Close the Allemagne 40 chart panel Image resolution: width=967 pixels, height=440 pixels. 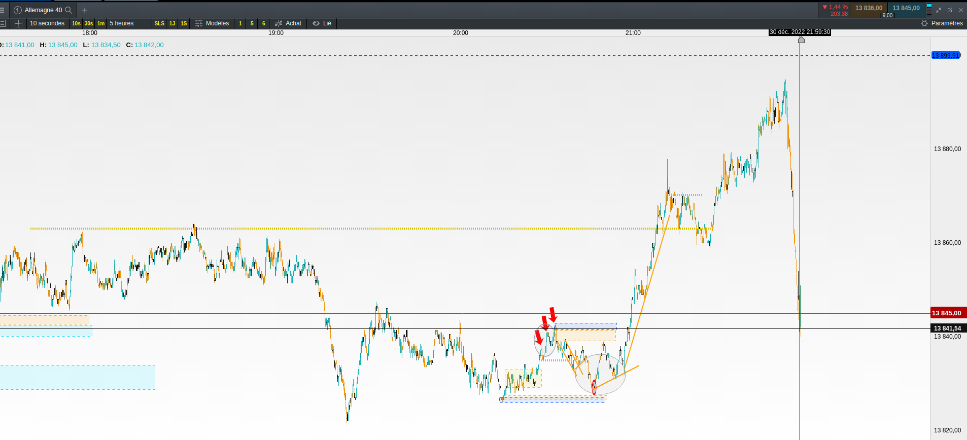coord(960,10)
